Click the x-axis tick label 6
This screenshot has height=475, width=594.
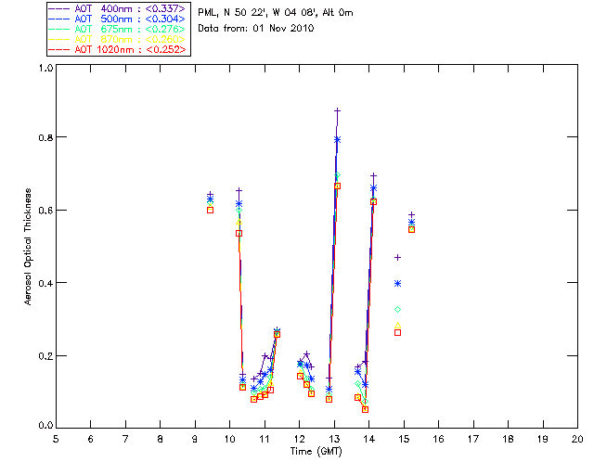point(91,439)
